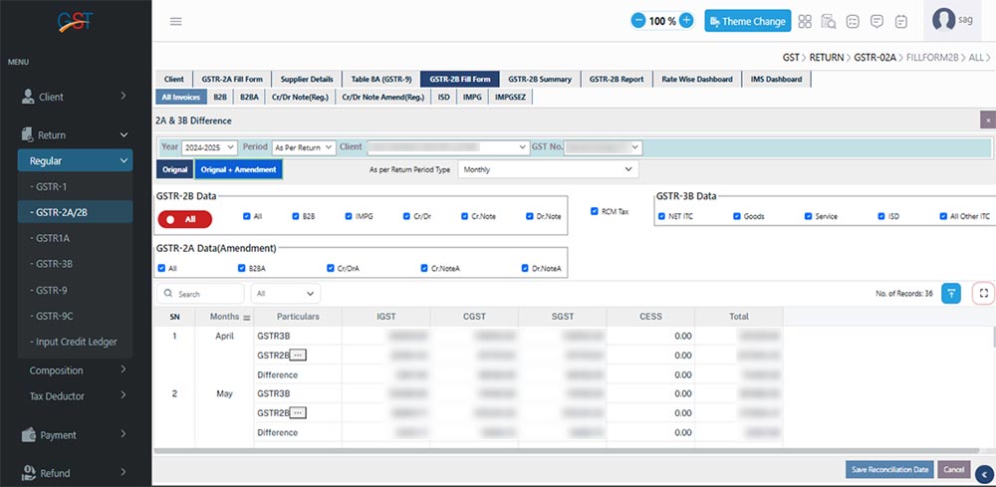Zoom out using the minus icon

(x=637, y=21)
